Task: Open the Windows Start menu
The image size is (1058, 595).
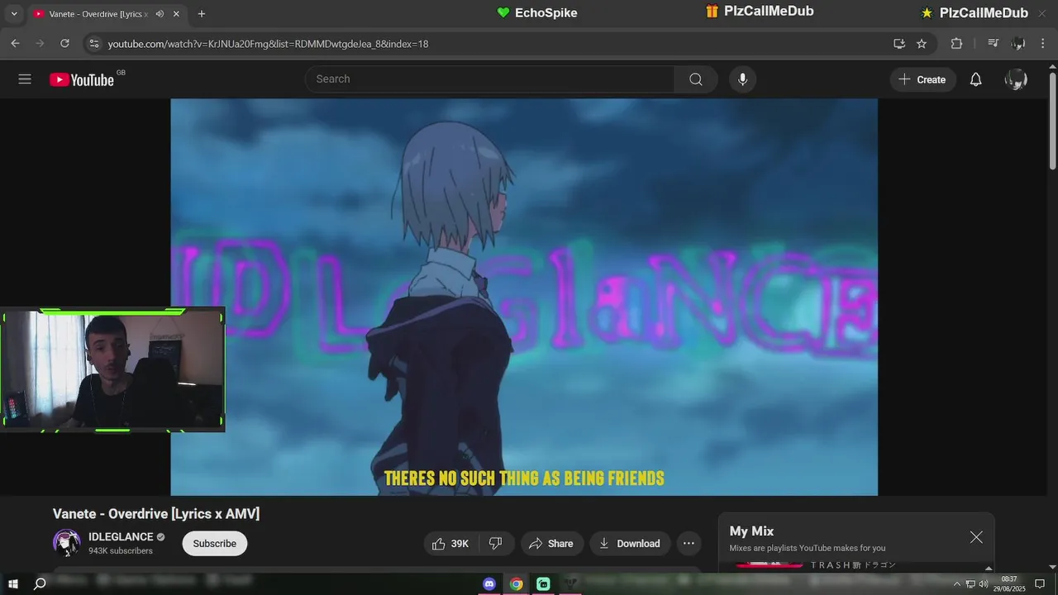Action: click(13, 584)
